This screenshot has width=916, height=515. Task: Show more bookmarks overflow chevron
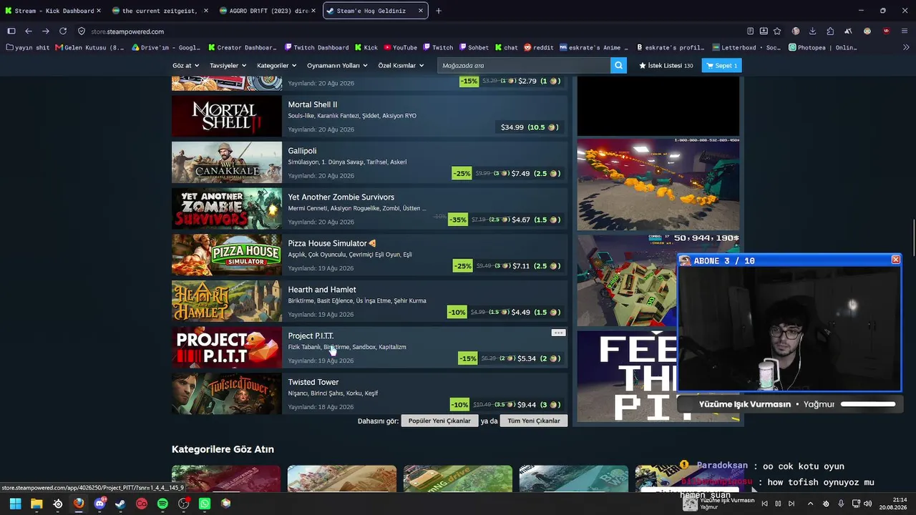(906, 48)
